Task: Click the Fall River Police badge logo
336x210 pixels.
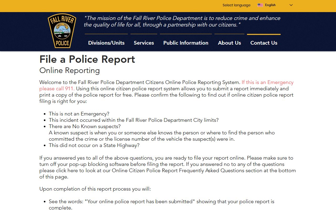Action: click(x=62, y=31)
